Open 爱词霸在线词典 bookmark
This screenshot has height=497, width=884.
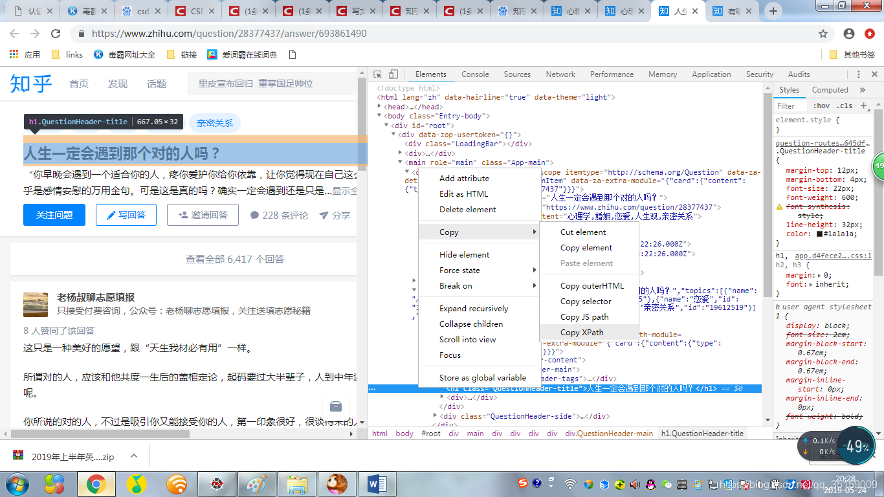tap(242, 55)
